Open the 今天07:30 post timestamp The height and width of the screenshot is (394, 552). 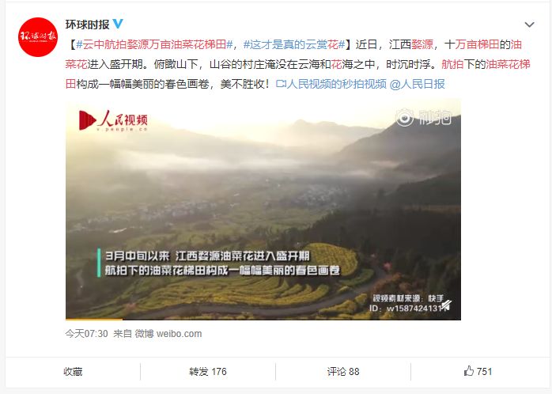[87, 333]
